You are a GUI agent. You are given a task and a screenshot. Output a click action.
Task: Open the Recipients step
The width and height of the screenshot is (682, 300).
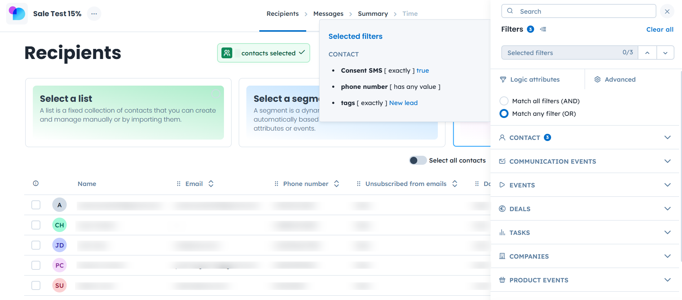(x=283, y=14)
